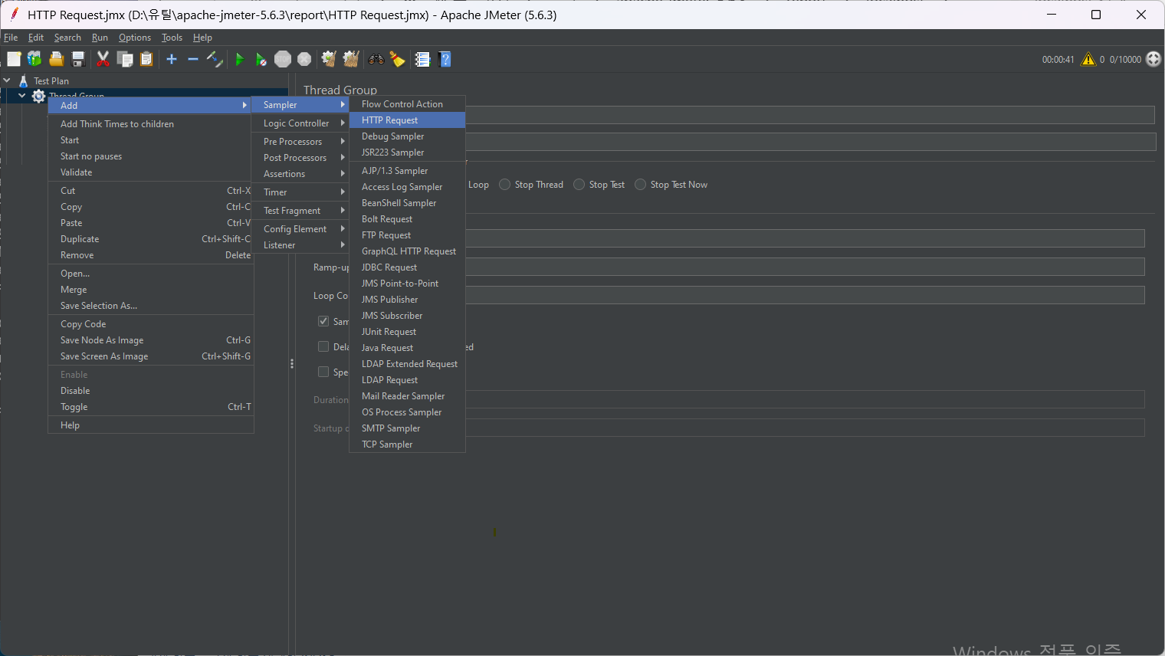1165x656 pixels.
Task: Click the Open file folder icon
Action: (56, 59)
